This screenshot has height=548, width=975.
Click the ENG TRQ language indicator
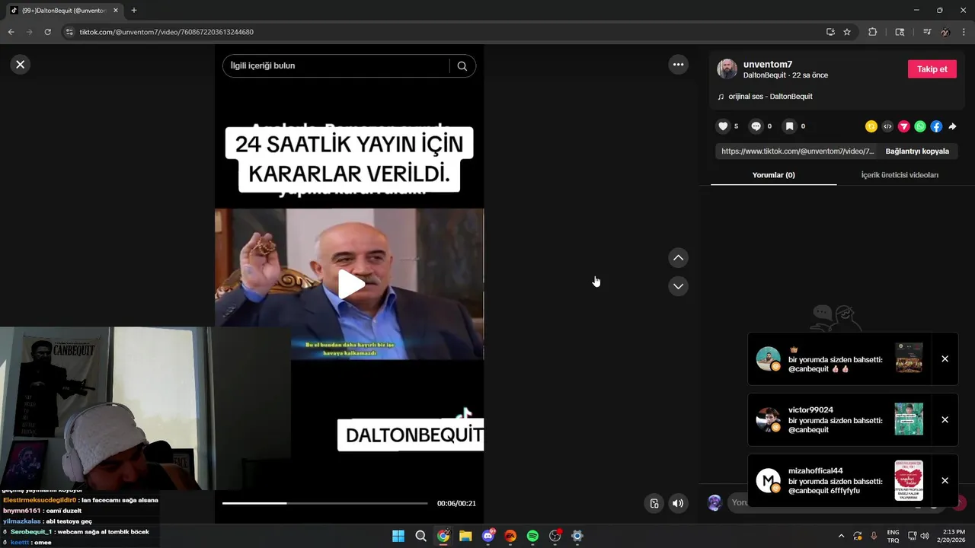point(893,536)
